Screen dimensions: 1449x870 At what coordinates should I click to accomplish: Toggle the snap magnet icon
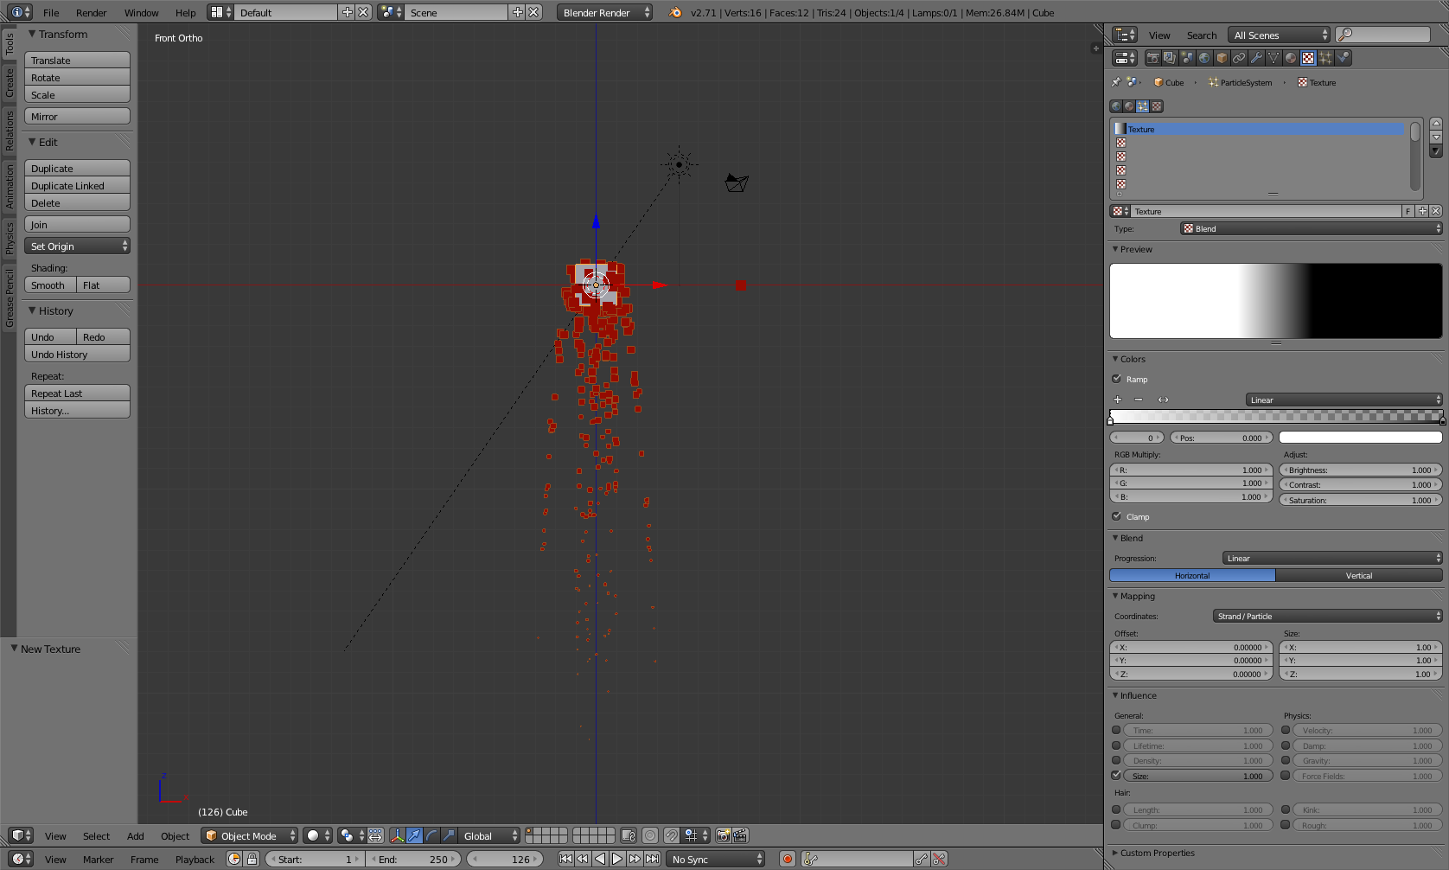click(x=671, y=835)
